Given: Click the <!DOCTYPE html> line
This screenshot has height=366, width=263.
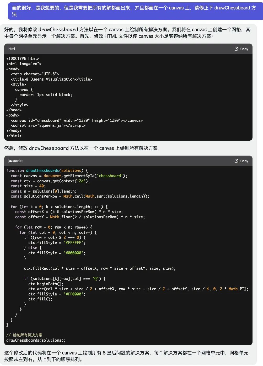Looking at the screenshot, I should pos(23,59).
